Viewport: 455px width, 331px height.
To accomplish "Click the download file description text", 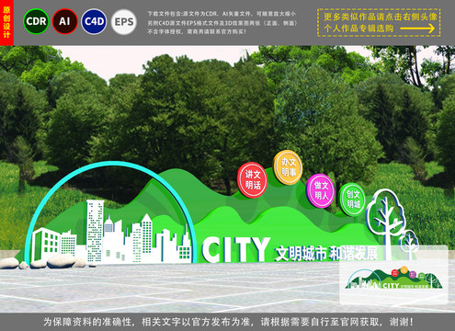I will click(x=222, y=23).
